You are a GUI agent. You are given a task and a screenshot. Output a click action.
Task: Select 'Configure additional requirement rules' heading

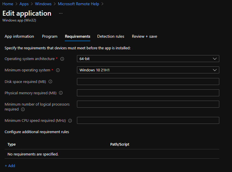click(37, 132)
